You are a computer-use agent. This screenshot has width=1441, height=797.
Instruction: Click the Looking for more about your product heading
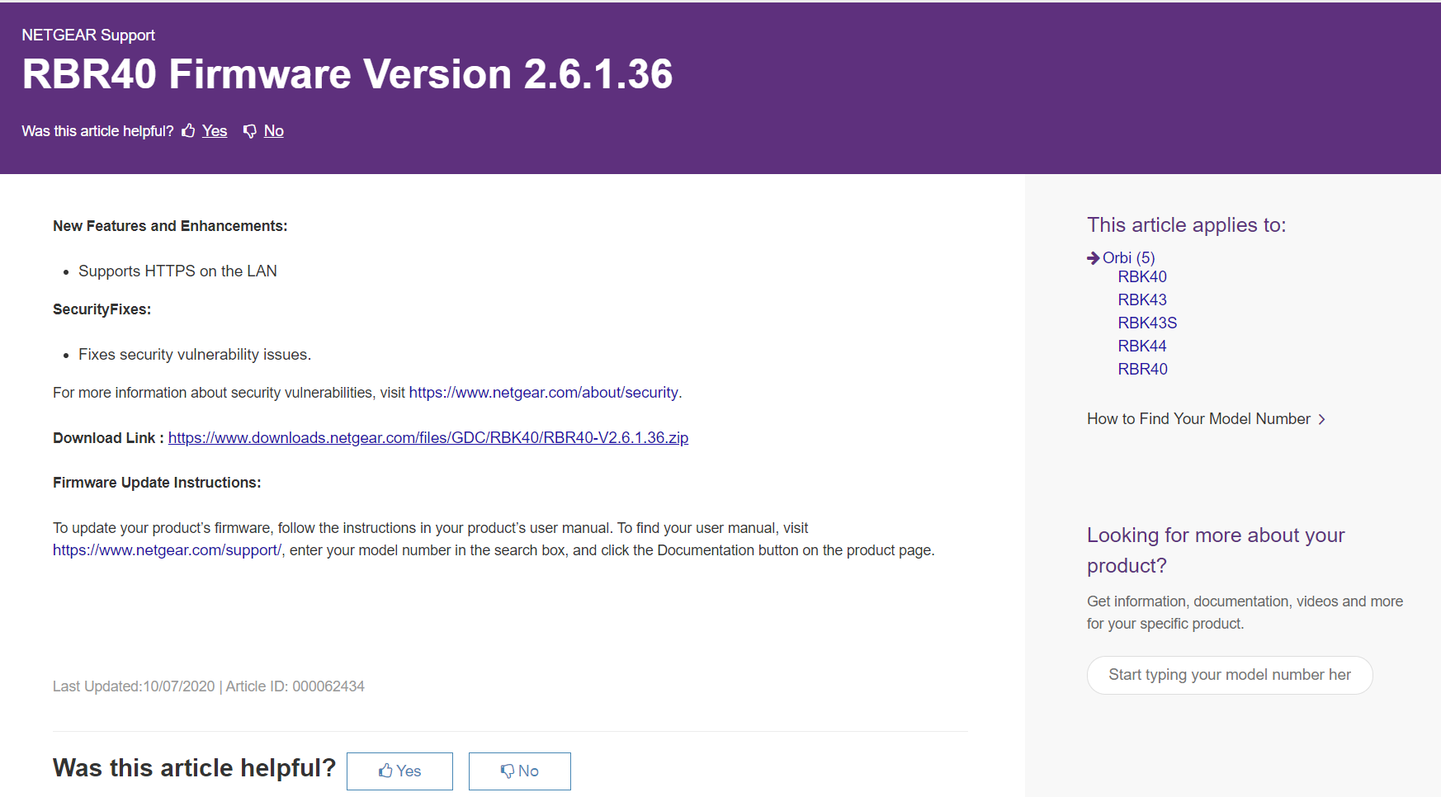tap(1216, 550)
